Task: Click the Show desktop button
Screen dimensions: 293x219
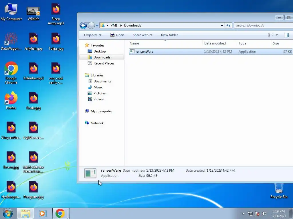Action: tap(291, 213)
